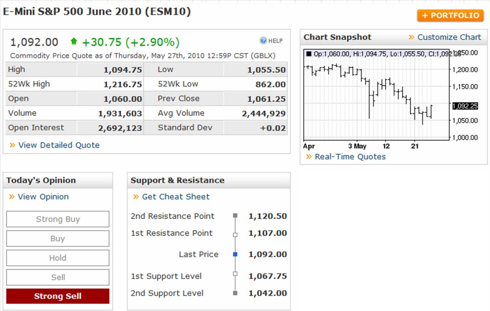Click the E-Mini S&P 500 June 2010 title

(97, 12)
